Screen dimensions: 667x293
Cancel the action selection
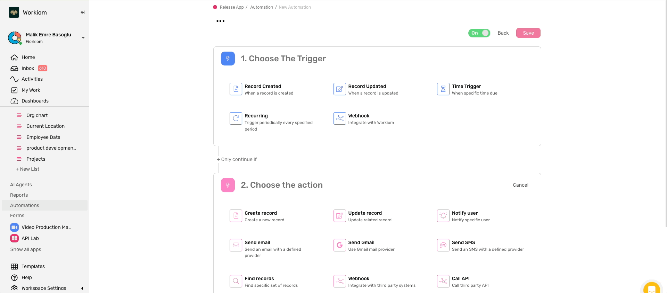click(520, 185)
